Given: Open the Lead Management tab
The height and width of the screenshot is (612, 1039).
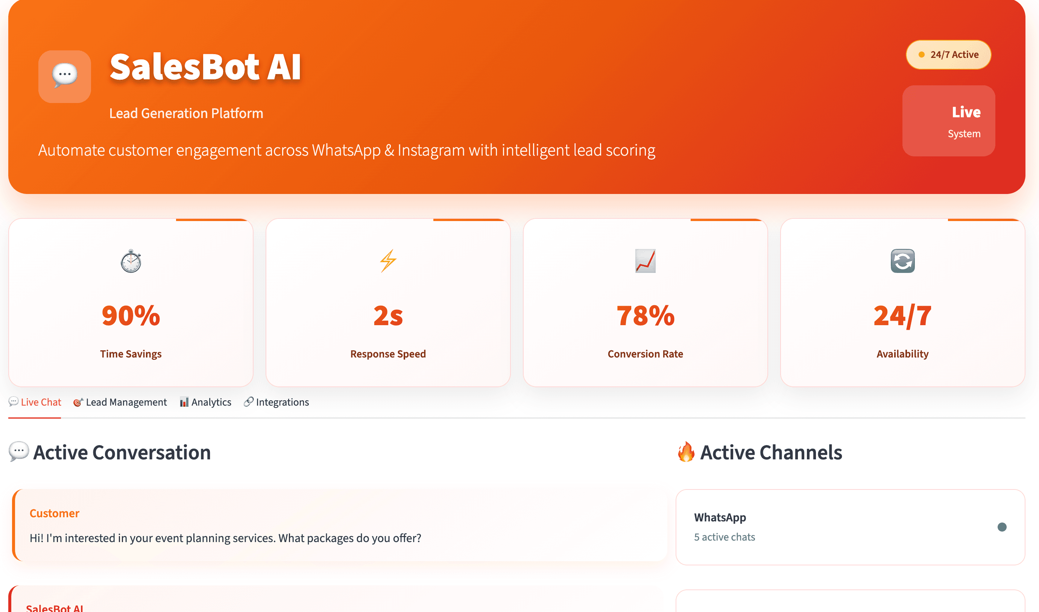Looking at the screenshot, I should [x=120, y=402].
